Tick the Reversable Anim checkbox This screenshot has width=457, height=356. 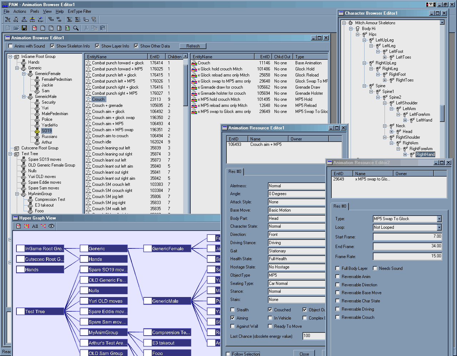338,277
